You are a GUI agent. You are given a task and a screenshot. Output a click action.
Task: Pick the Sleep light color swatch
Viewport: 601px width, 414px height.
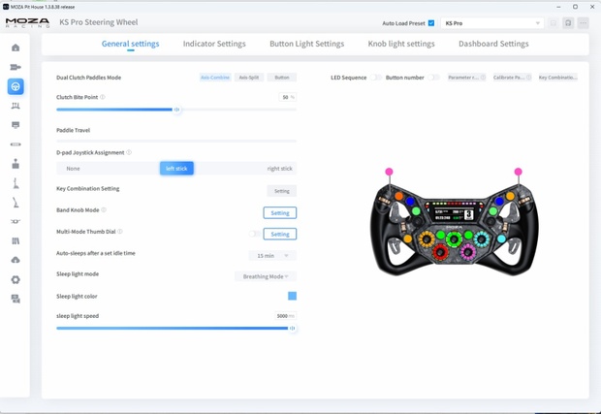(x=292, y=296)
